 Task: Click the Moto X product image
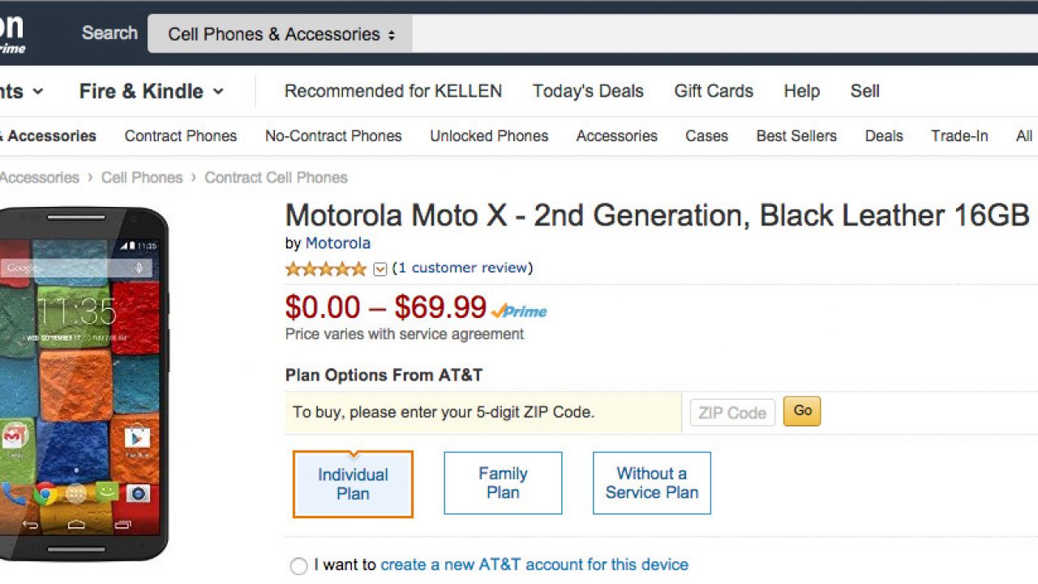[81, 384]
